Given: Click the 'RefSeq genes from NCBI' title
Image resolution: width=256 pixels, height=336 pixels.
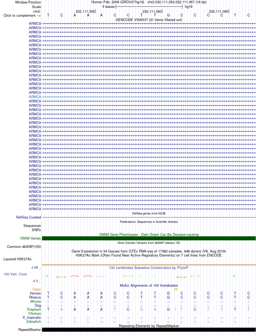Looking at the screenshot, I should [149, 213].
